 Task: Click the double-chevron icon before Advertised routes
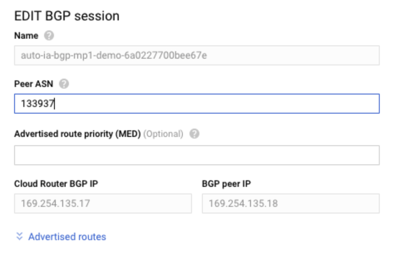[19, 236]
